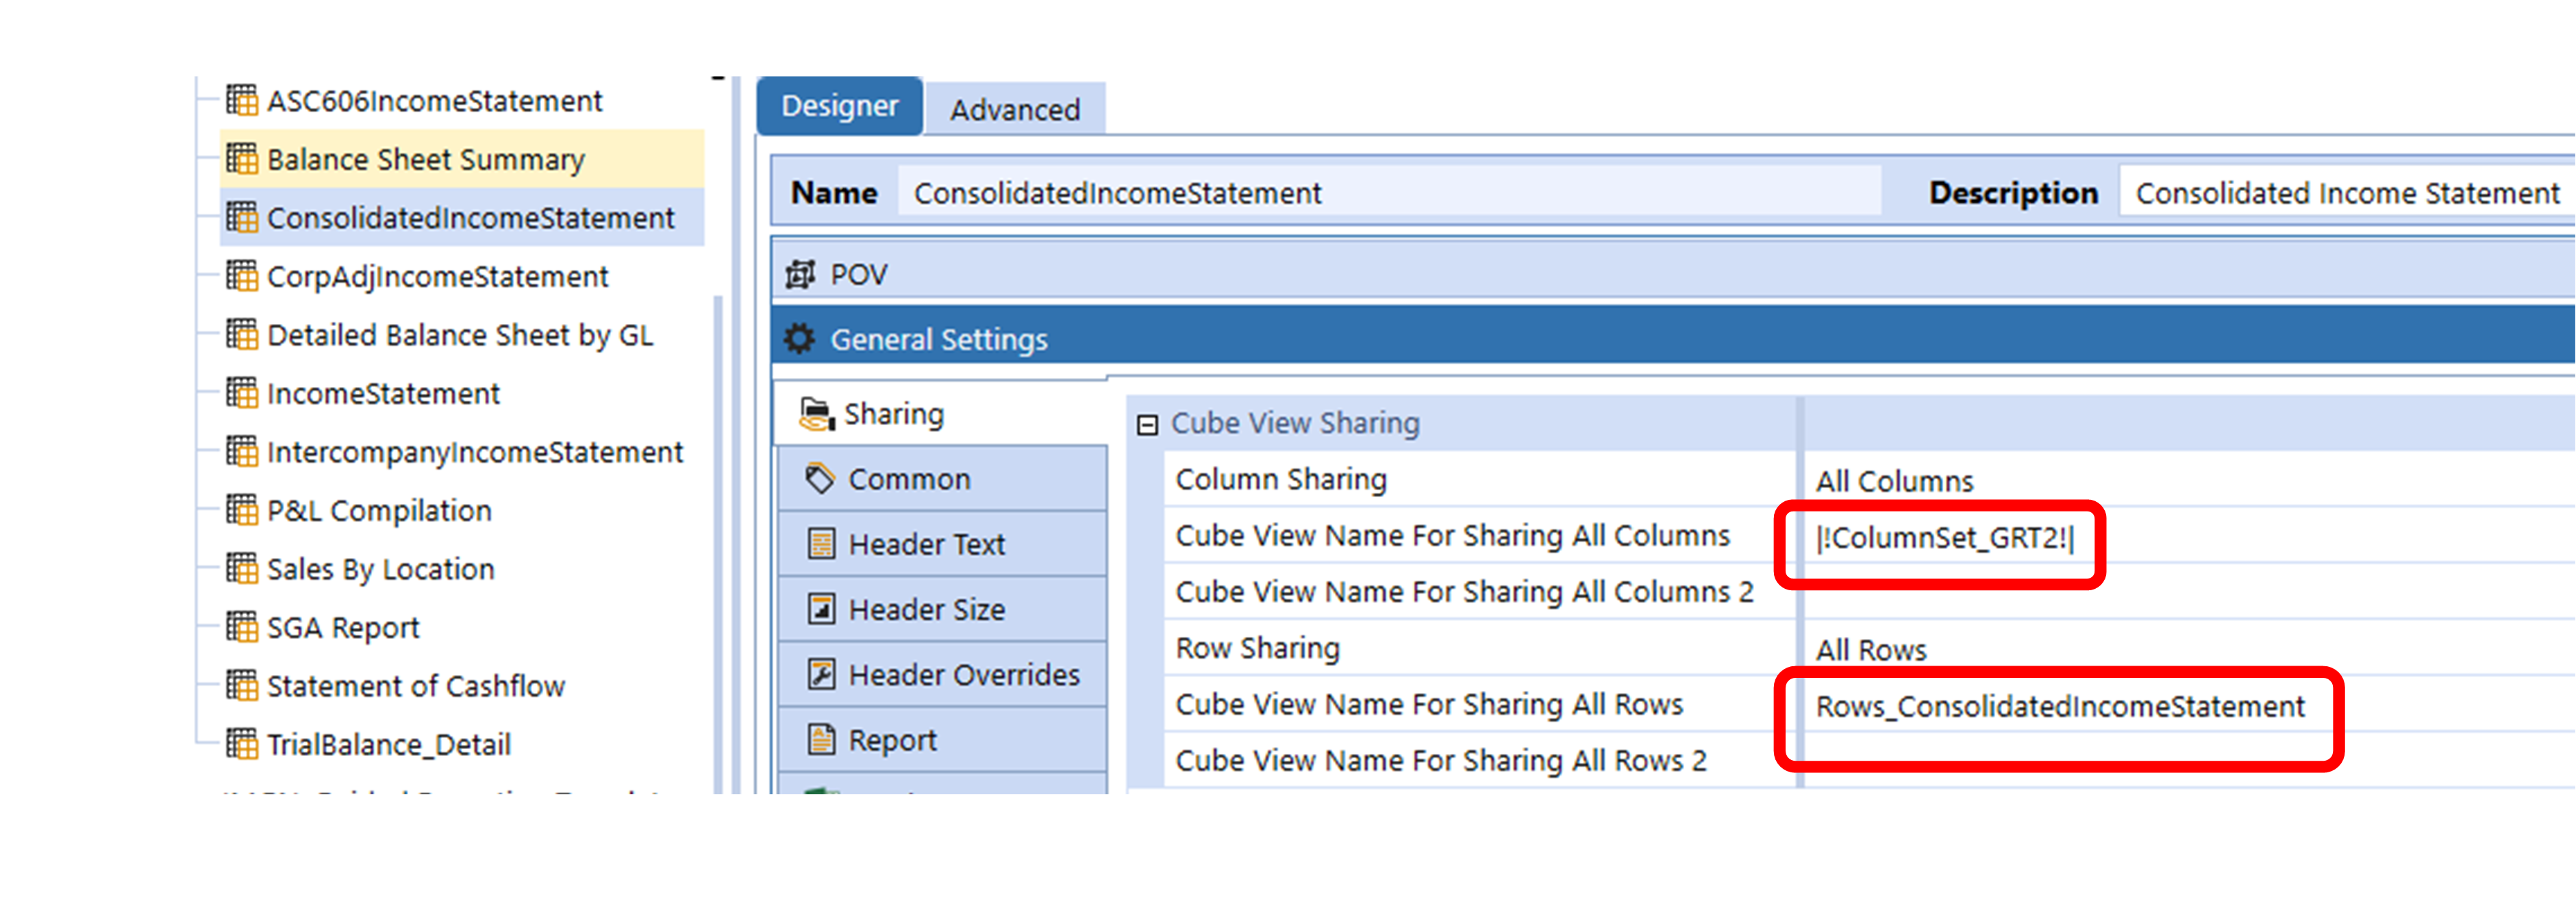
Task: Select CorpAdjIncomeStatement in the tree
Action: click(438, 276)
